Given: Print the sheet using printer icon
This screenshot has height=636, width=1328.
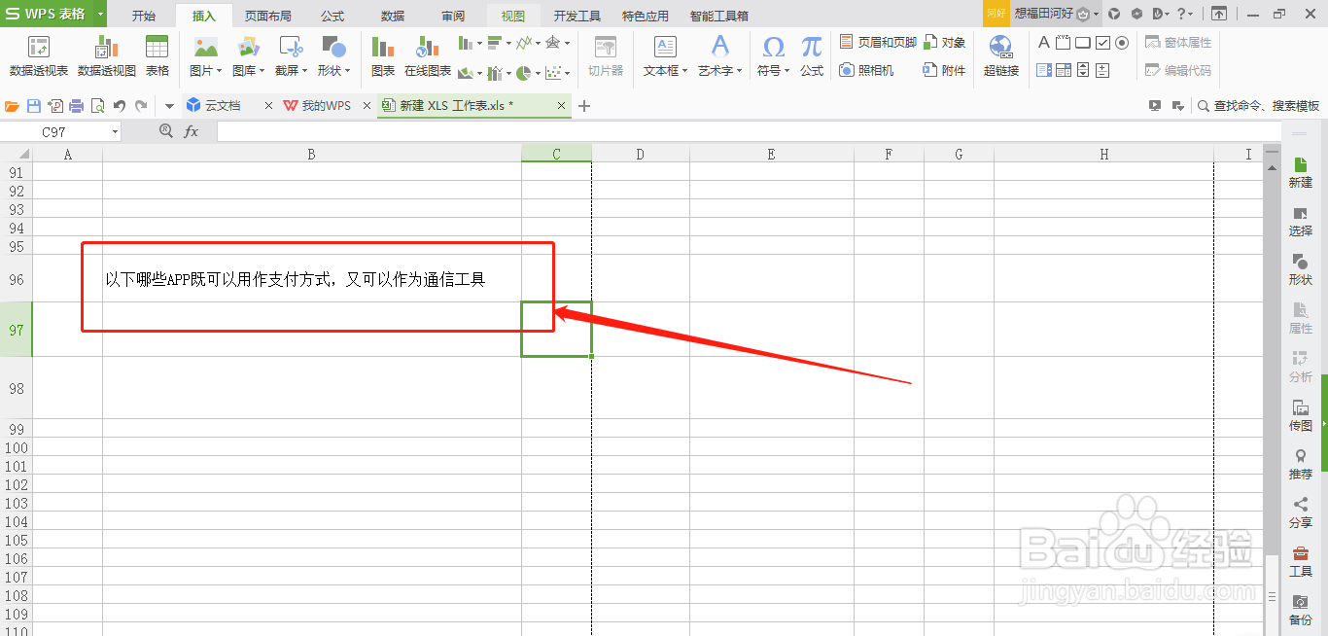Looking at the screenshot, I should [x=77, y=106].
